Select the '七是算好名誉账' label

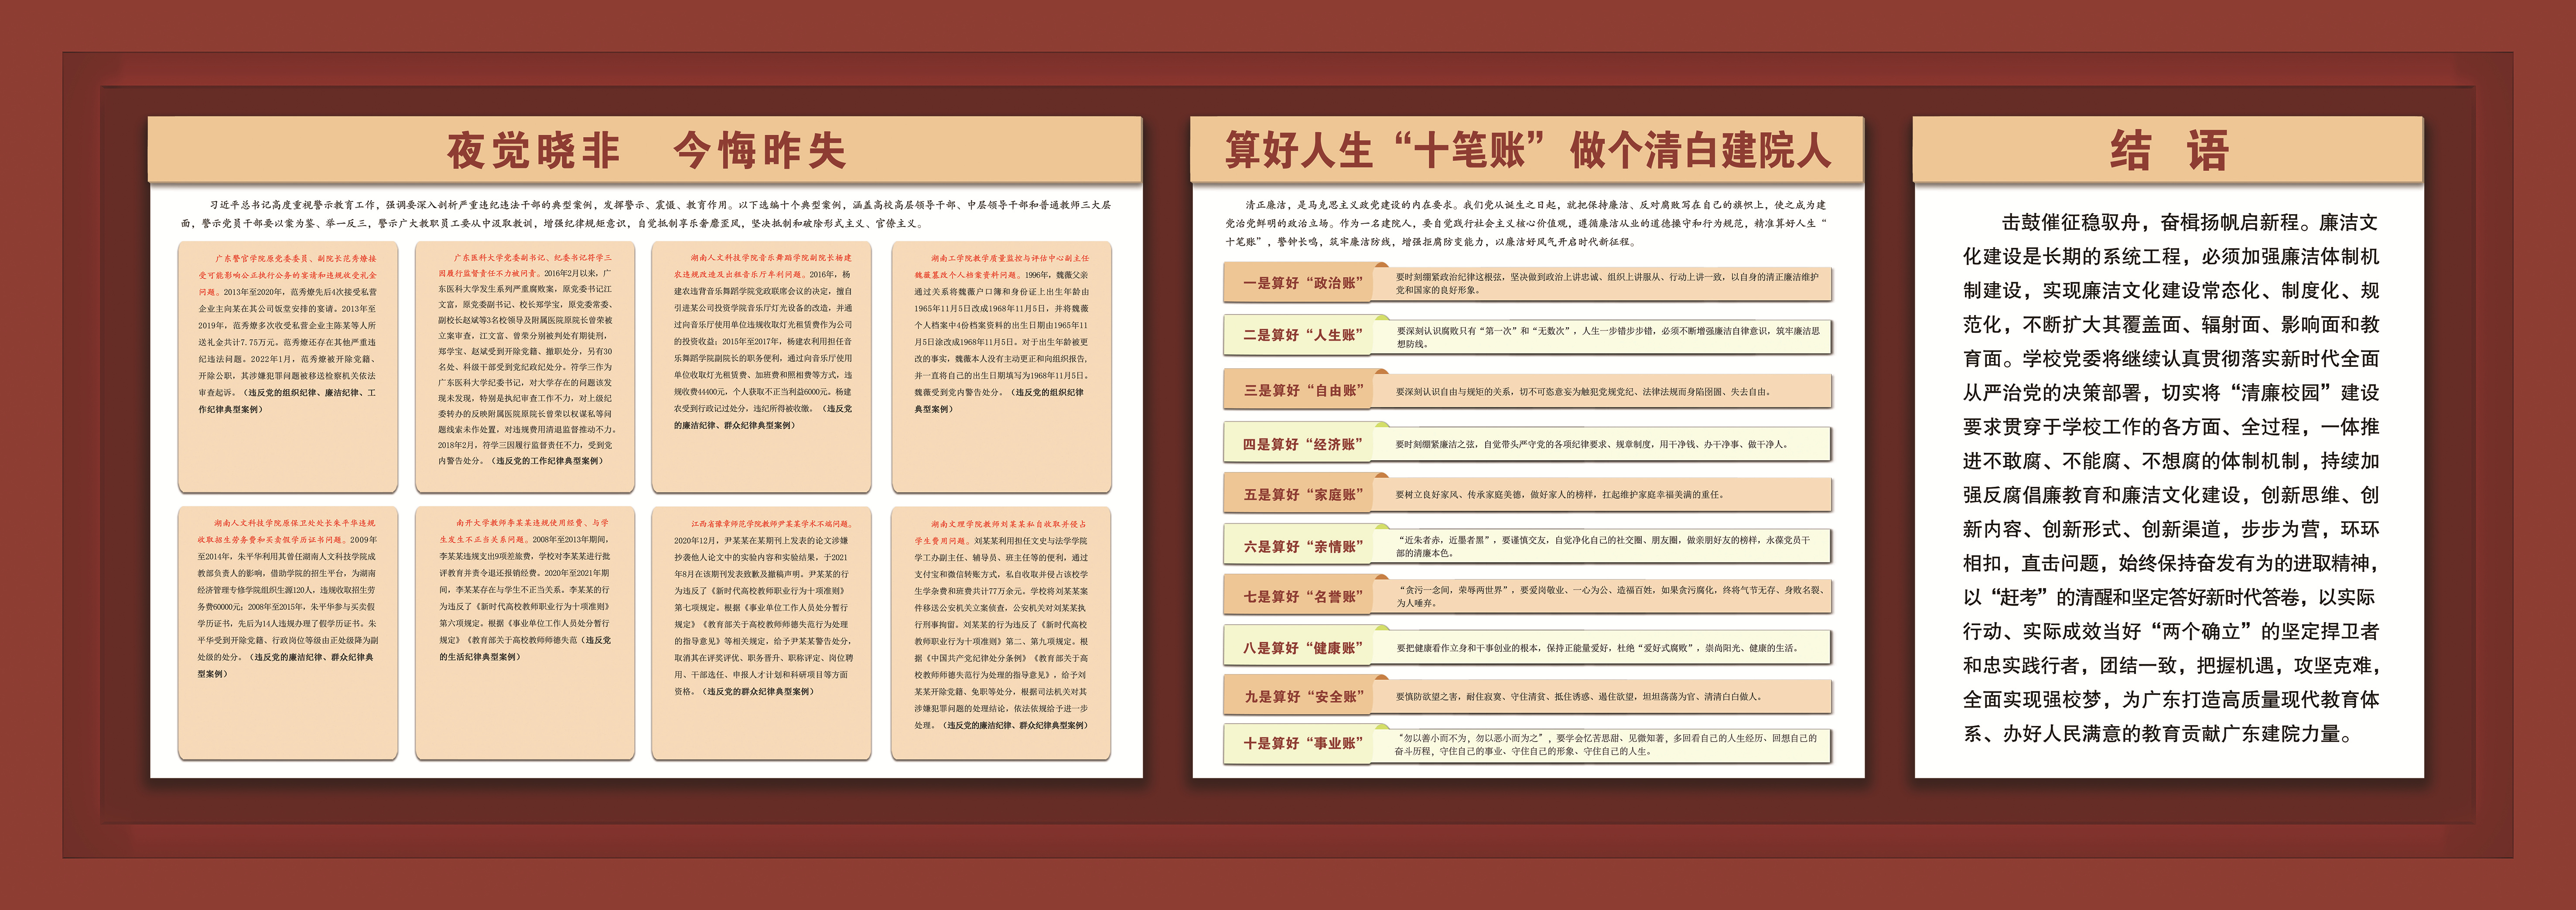1303,597
